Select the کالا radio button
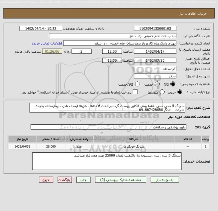Image resolution: width=218 pixels, height=211 pixels. (173, 84)
